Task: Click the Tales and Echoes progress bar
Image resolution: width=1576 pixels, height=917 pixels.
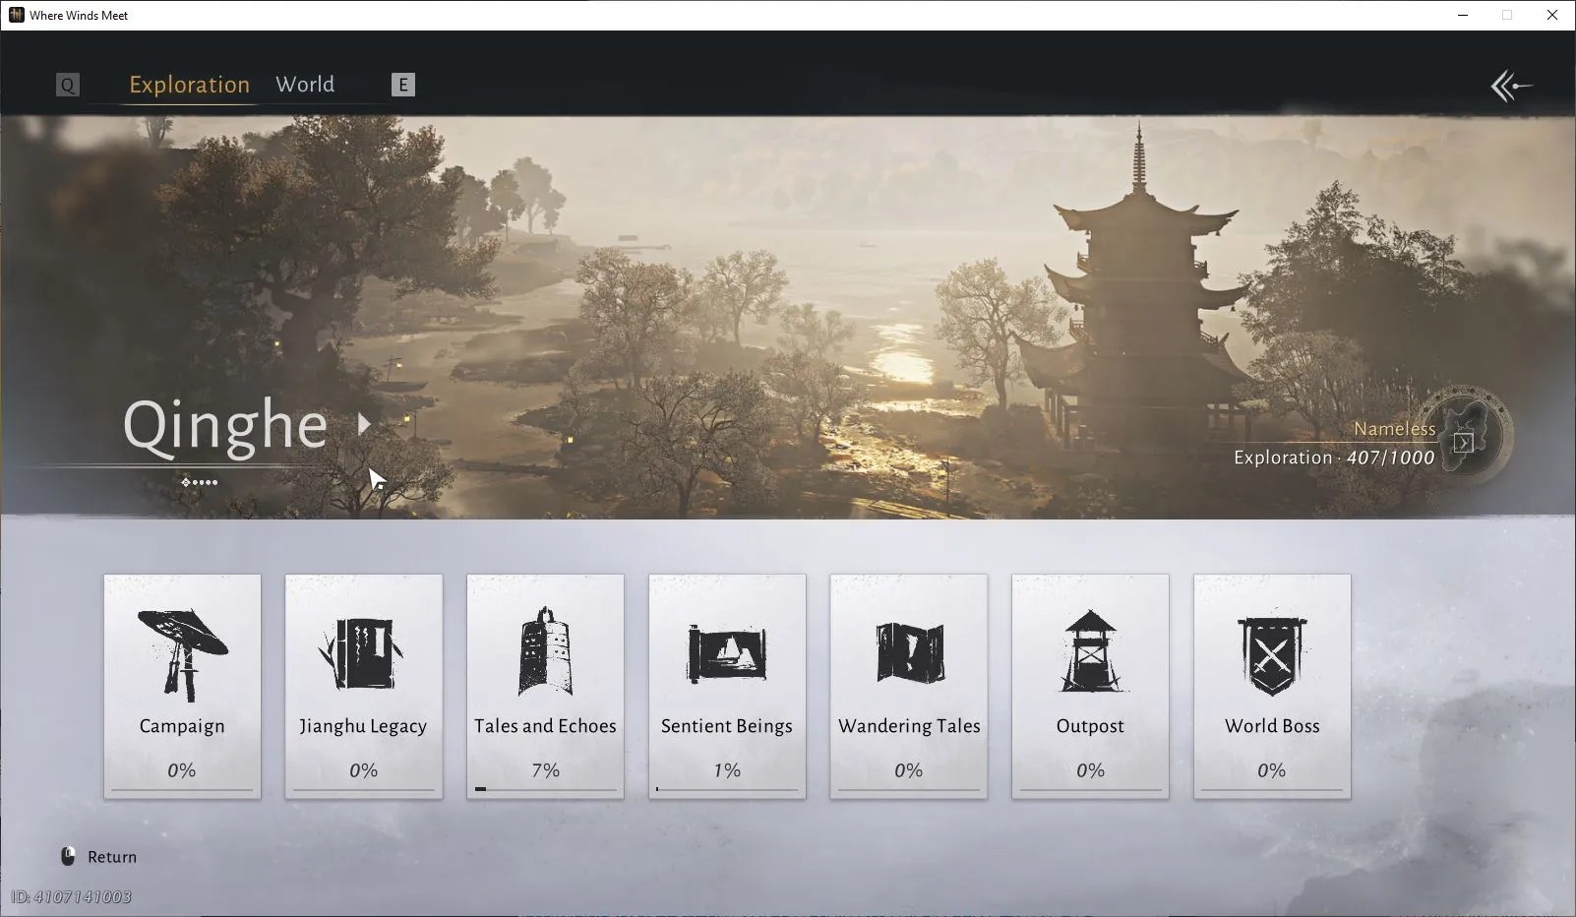Action: click(545, 789)
